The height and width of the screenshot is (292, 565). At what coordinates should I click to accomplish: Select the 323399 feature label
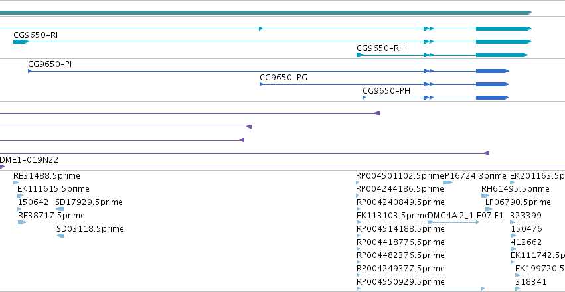[526, 216]
